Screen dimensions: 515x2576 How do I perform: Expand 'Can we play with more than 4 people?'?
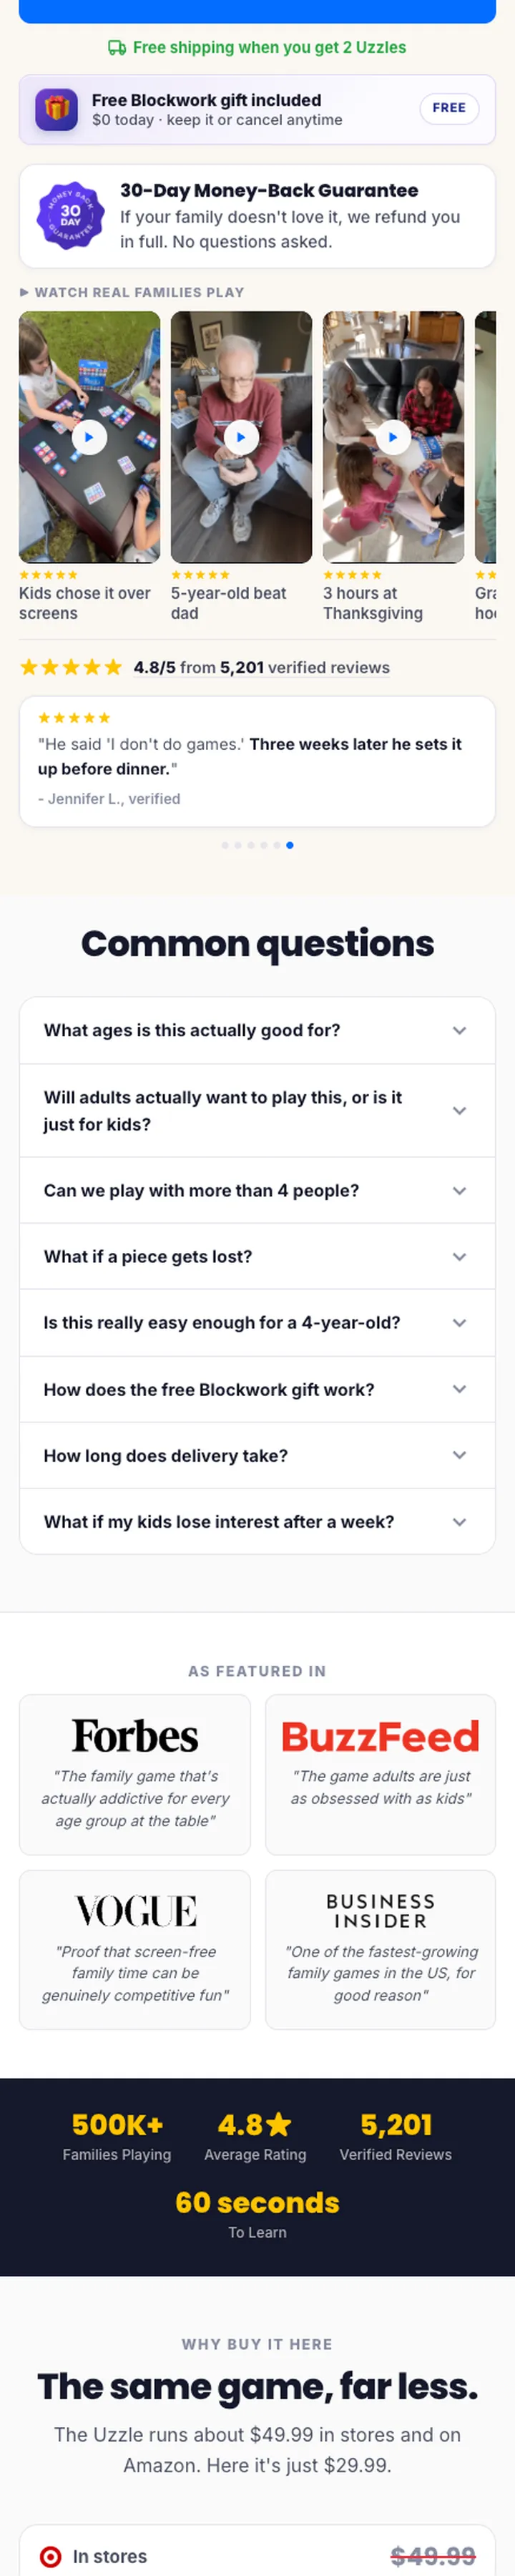click(x=257, y=1190)
